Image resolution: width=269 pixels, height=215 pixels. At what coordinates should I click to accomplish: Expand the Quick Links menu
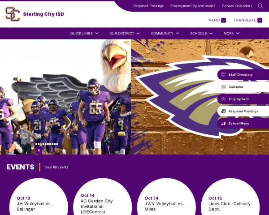pos(84,33)
